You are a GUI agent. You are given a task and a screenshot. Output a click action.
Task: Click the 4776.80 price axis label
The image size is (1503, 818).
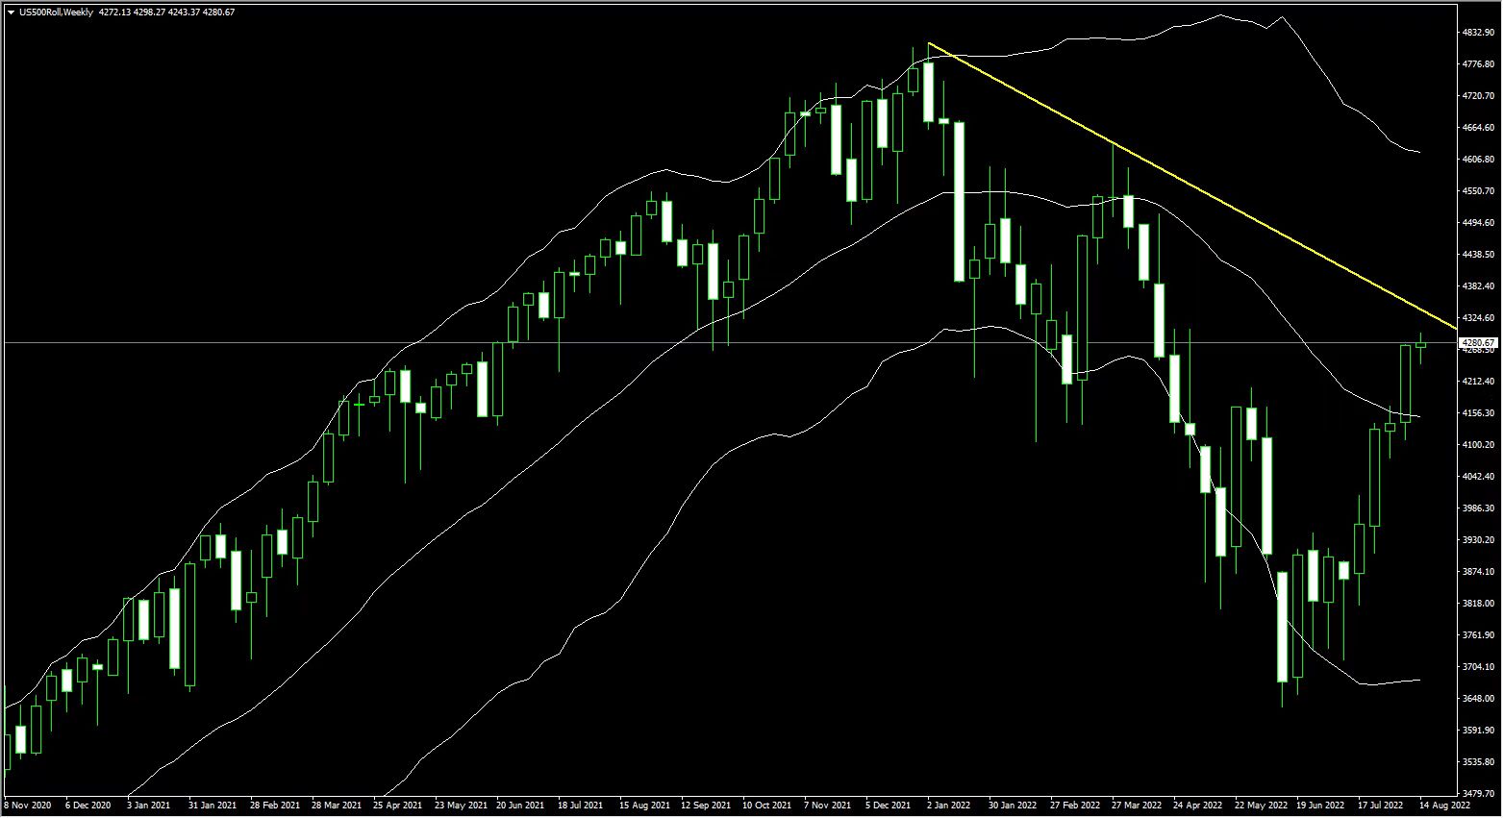[x=1476, y=64]
